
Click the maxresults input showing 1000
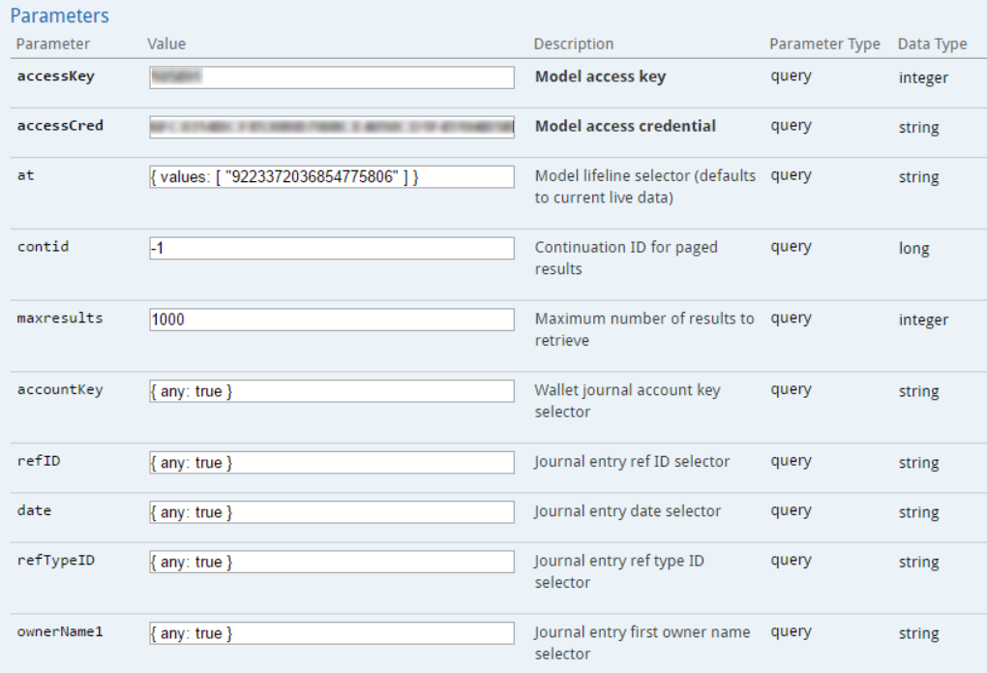click(x=332, y=320)
